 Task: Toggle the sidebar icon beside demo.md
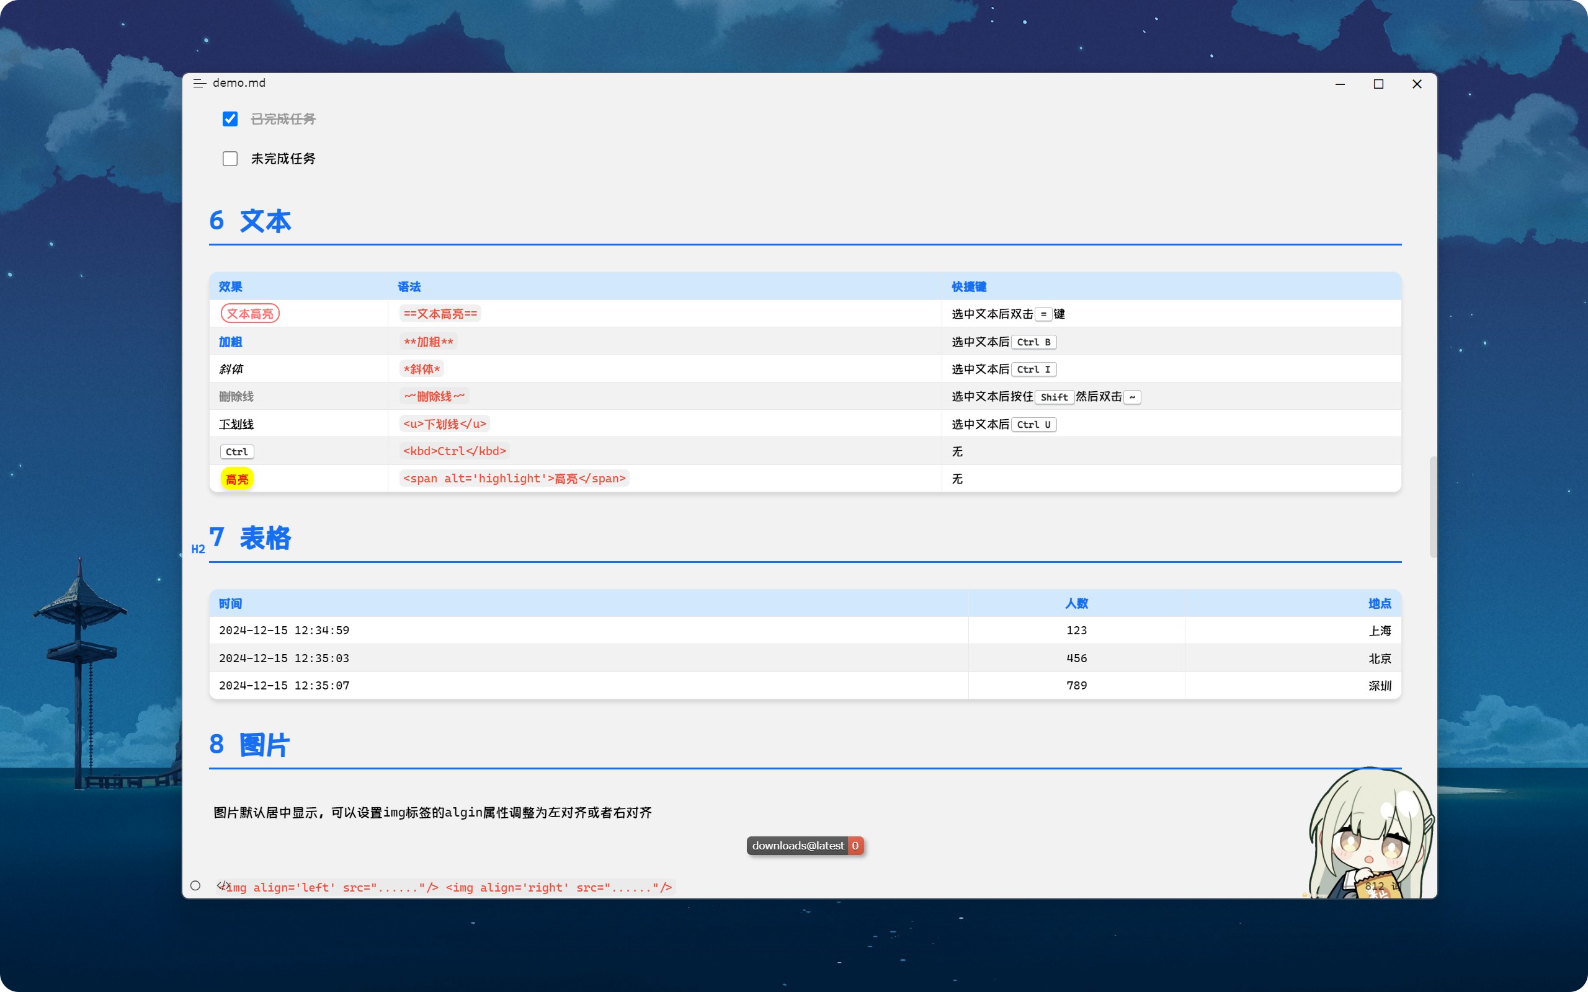200,83
